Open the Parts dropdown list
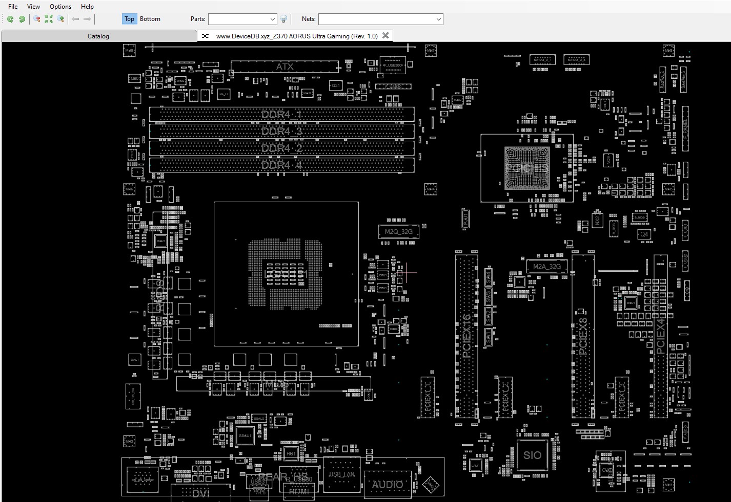This screenshot has width=731, height=502. [272, 19]
